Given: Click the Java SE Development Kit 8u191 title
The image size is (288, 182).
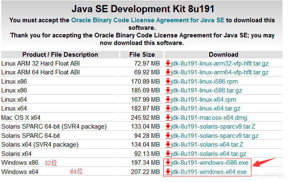Looking at the screenshot, I should click(143, 9).
